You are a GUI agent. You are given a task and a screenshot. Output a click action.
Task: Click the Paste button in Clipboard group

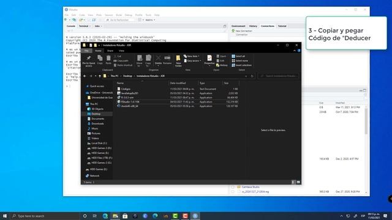[x=108, y=60]
